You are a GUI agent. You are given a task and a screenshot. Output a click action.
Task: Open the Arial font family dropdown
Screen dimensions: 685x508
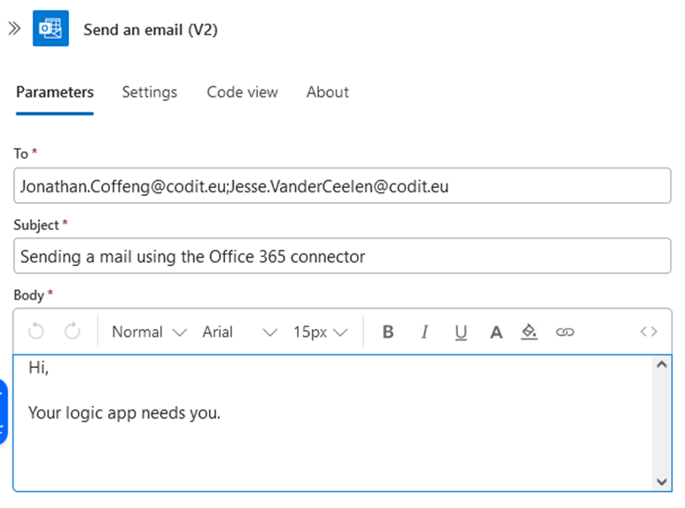[x=239, y=332]
